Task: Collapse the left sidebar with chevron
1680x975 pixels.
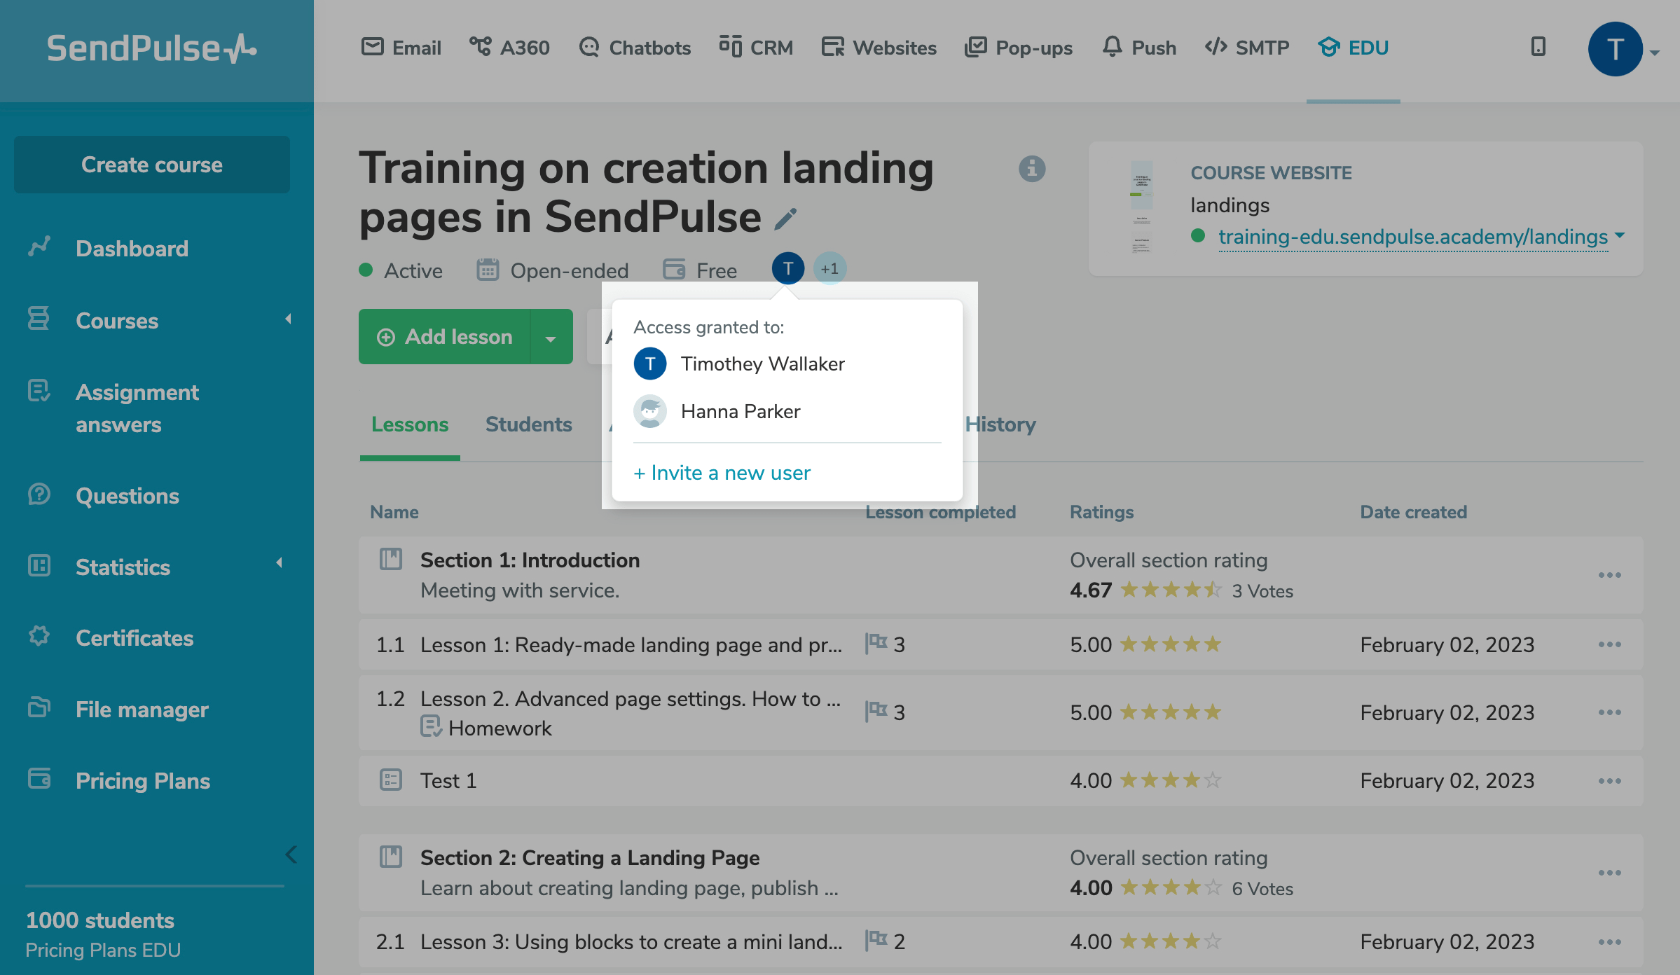Action: point(291,855)
